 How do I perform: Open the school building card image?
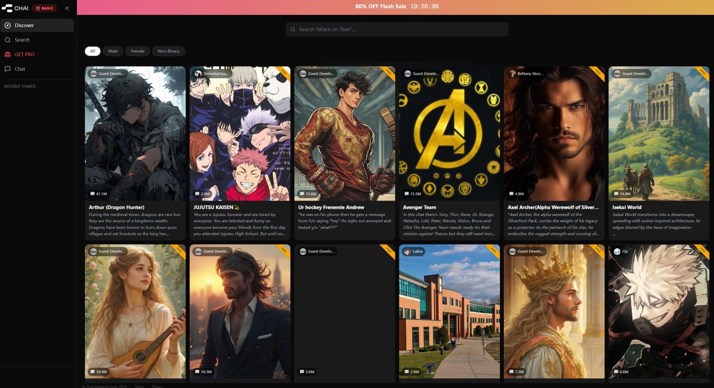pyautogui.click(x=449, y=311)
